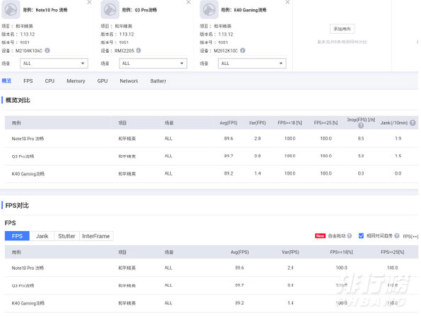Click Note10 Pro row in FPS table
This screenshot has width=421, height=317.
pyautogui.click(x=211, y=268)
